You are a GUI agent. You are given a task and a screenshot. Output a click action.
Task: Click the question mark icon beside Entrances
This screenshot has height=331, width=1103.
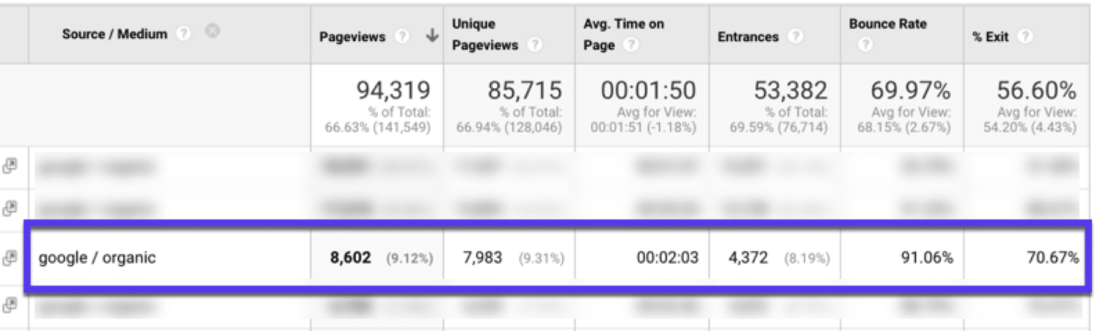coord(793,37)
